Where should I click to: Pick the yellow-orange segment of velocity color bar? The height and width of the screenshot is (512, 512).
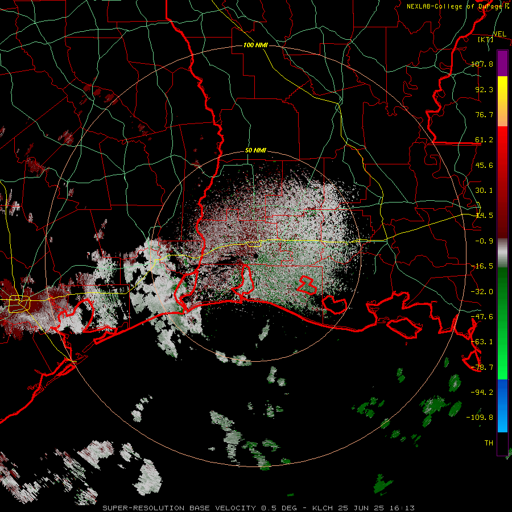coord(502,101)
